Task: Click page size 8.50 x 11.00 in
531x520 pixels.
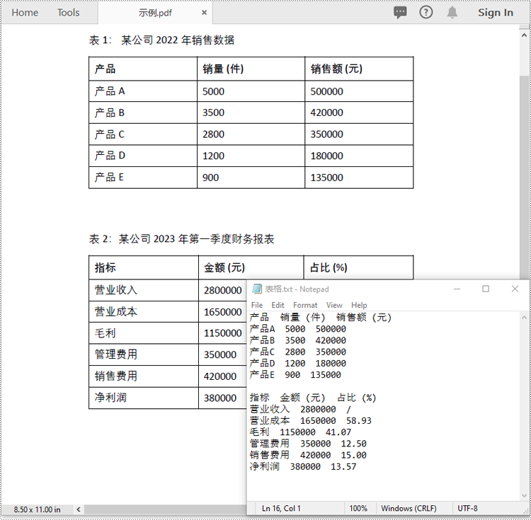Action: tap(38, 509)
